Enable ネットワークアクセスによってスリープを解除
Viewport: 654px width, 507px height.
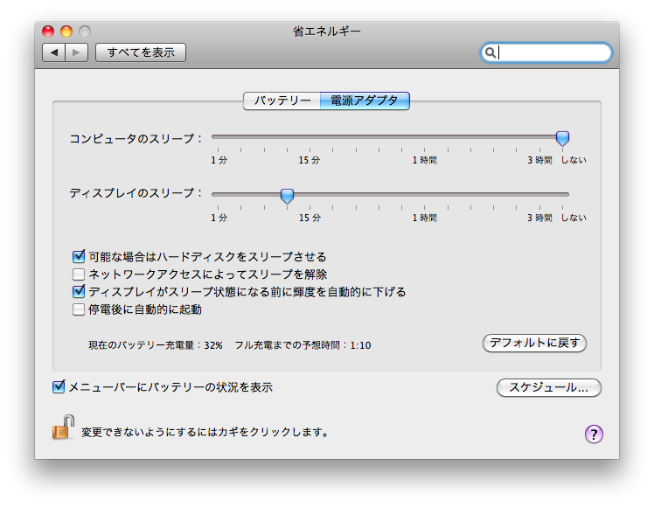point(79,274)
